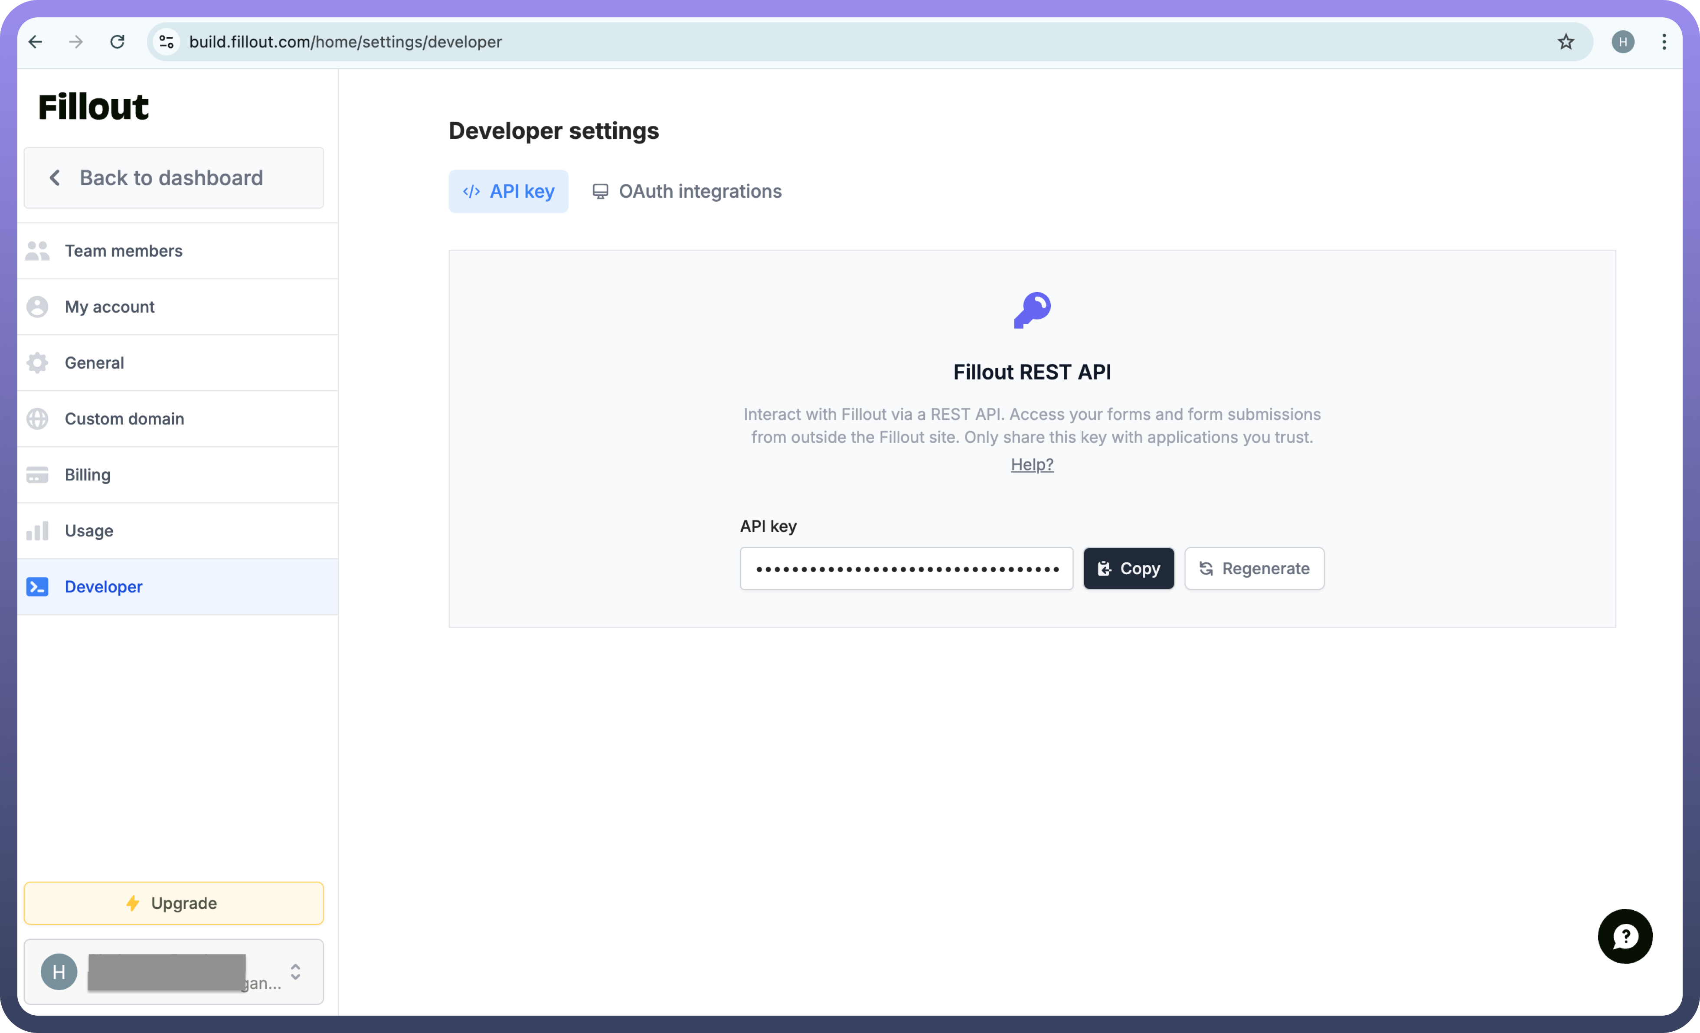Select the API key tab
Screen dimensions: 1700x1033
508,191
